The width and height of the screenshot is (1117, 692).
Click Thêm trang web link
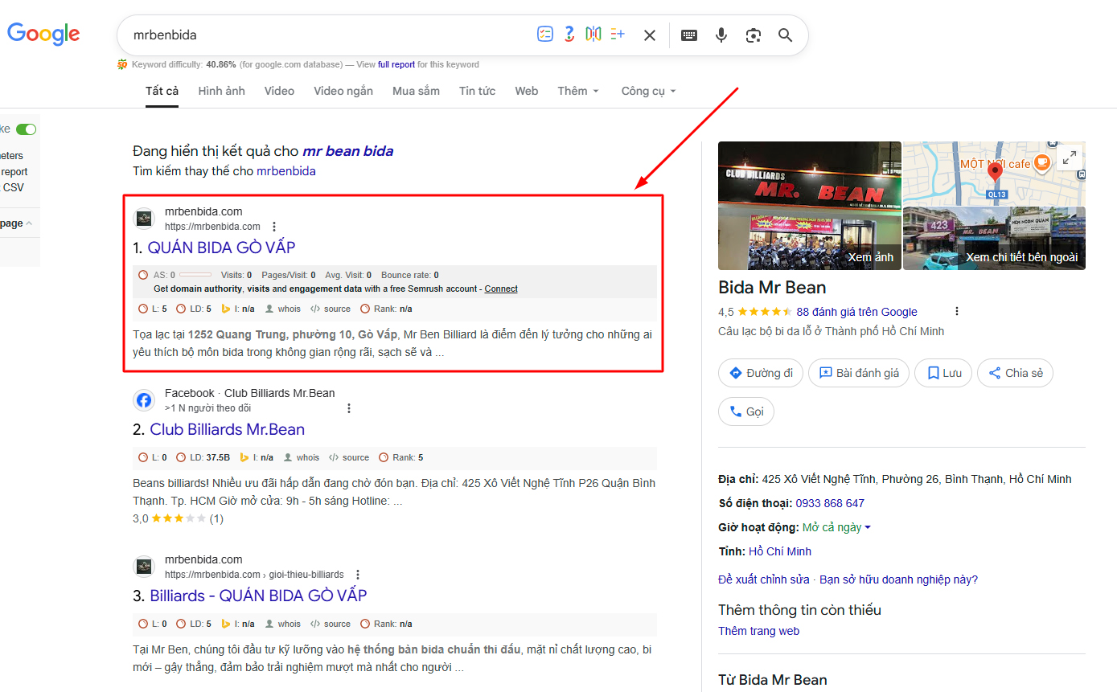click(x=758, y=631)
